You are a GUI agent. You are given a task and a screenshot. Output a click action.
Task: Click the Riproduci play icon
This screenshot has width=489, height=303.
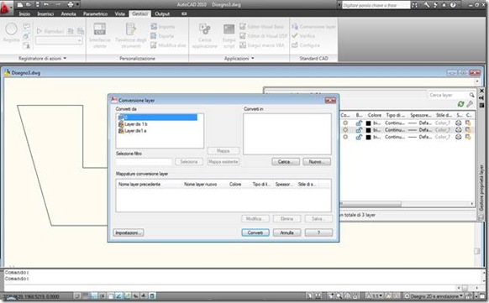(x=39, y=31)
